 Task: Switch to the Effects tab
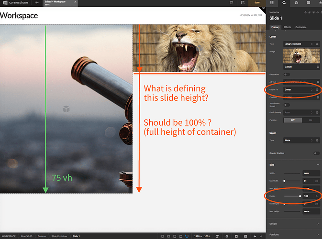coord(287,27)
